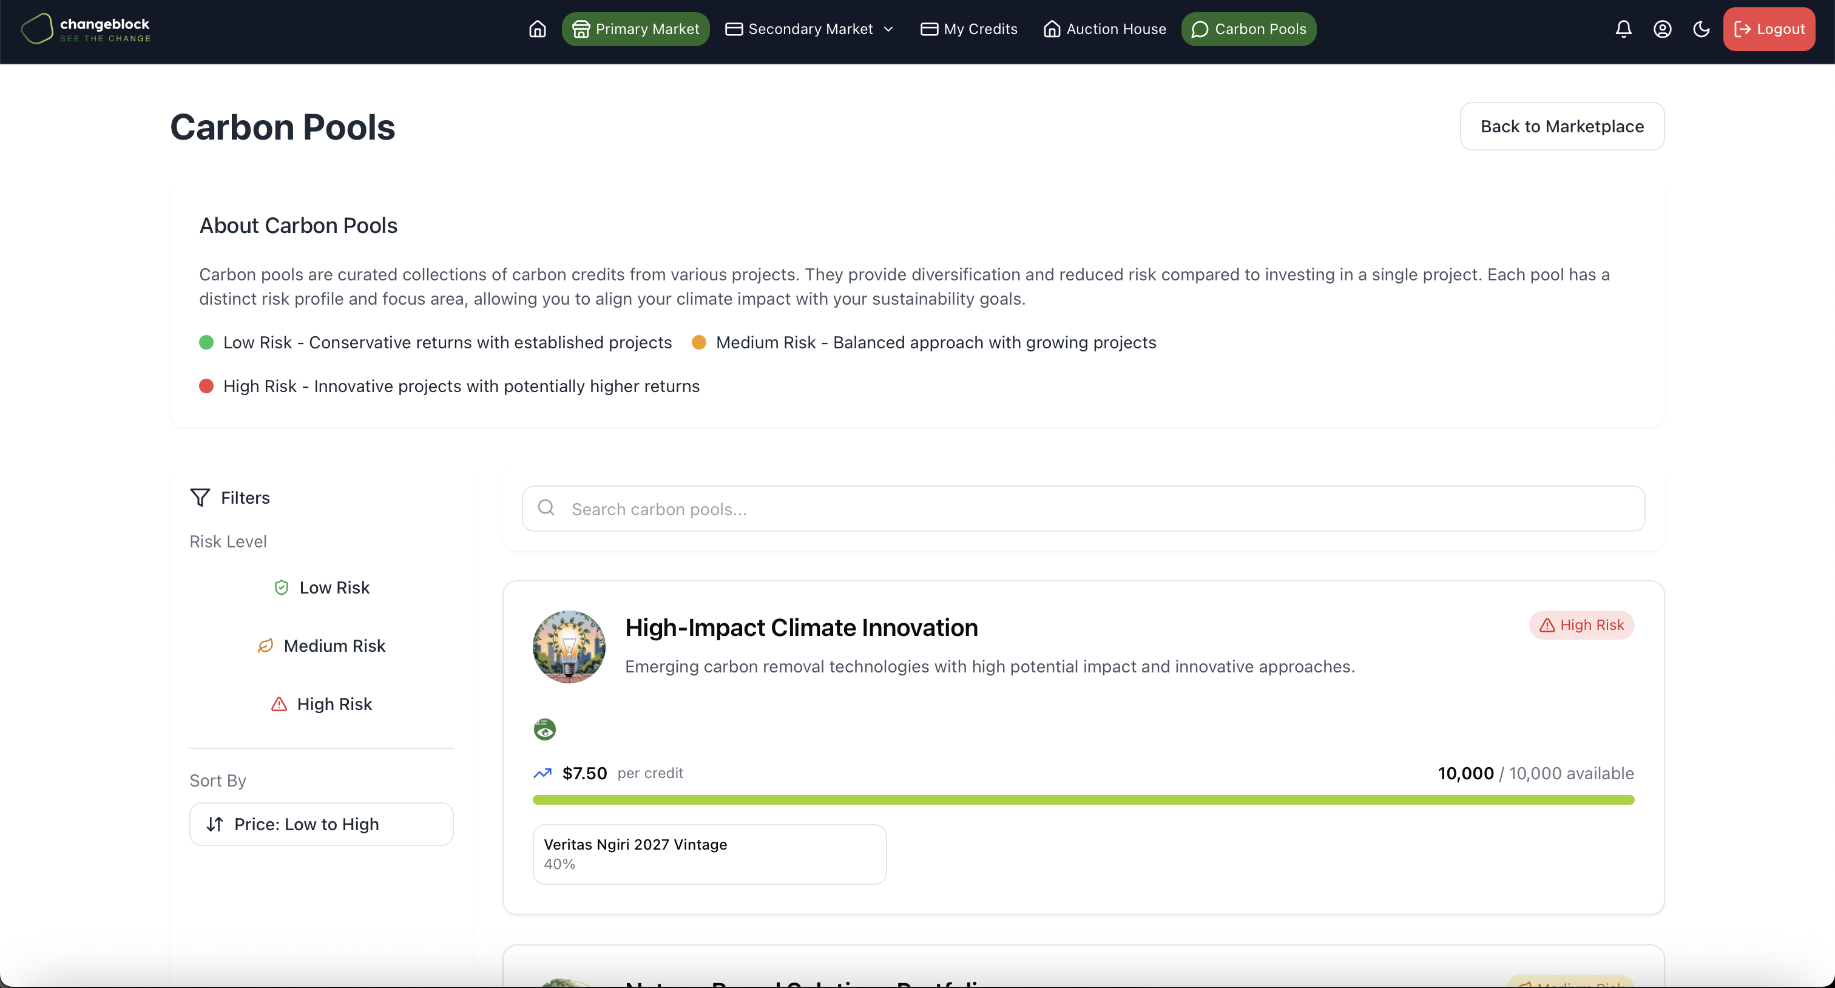Go to the home icon in navbar
The width and height of the screenshot is (1835, 988).
click(537, 29)
